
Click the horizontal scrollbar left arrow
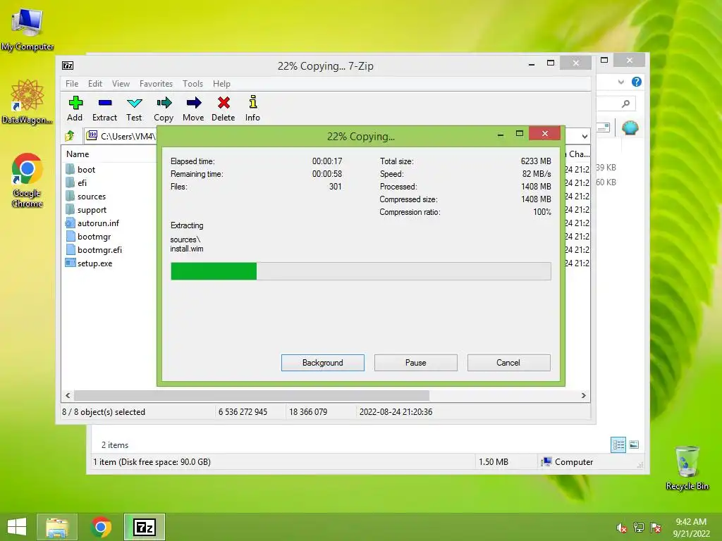point(68,396)
